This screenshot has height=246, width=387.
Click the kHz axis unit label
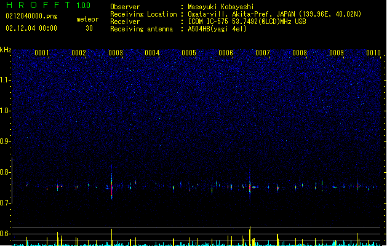[6, 50]
